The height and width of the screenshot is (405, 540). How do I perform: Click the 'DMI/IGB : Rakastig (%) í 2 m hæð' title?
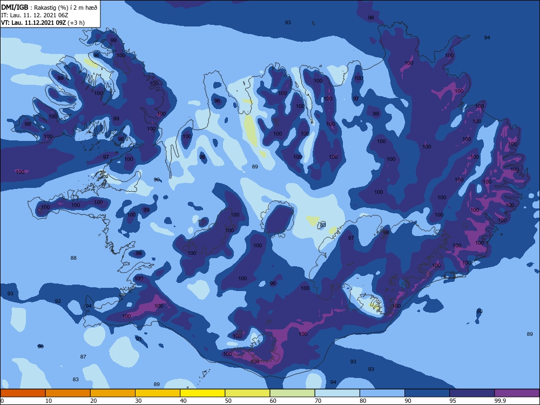tap(49, 8)
